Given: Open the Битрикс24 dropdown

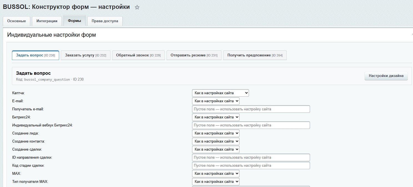Looking at the screenshot, I should point(216,117).
